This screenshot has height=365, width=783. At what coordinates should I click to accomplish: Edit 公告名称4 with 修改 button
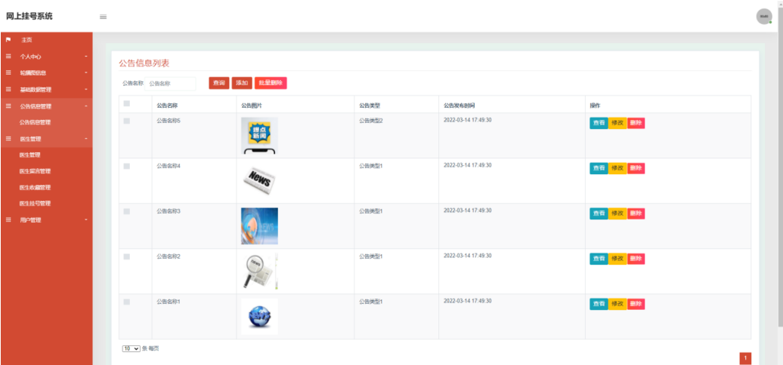(617, 168)
